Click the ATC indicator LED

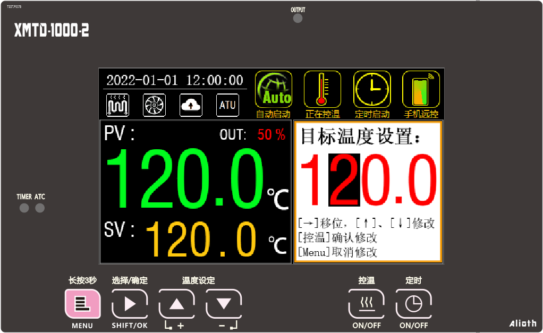40,208
